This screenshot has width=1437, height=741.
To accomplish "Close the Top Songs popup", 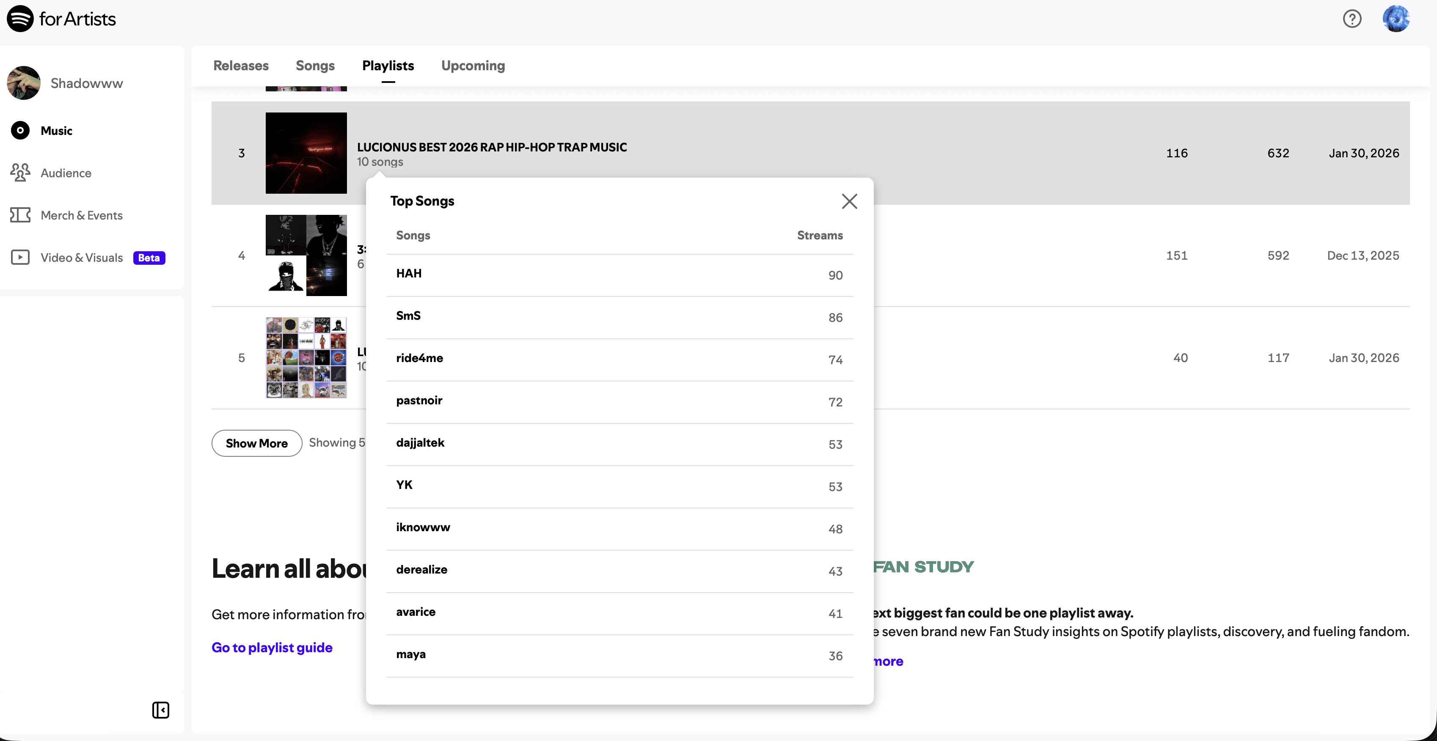I will click(849, 201).
